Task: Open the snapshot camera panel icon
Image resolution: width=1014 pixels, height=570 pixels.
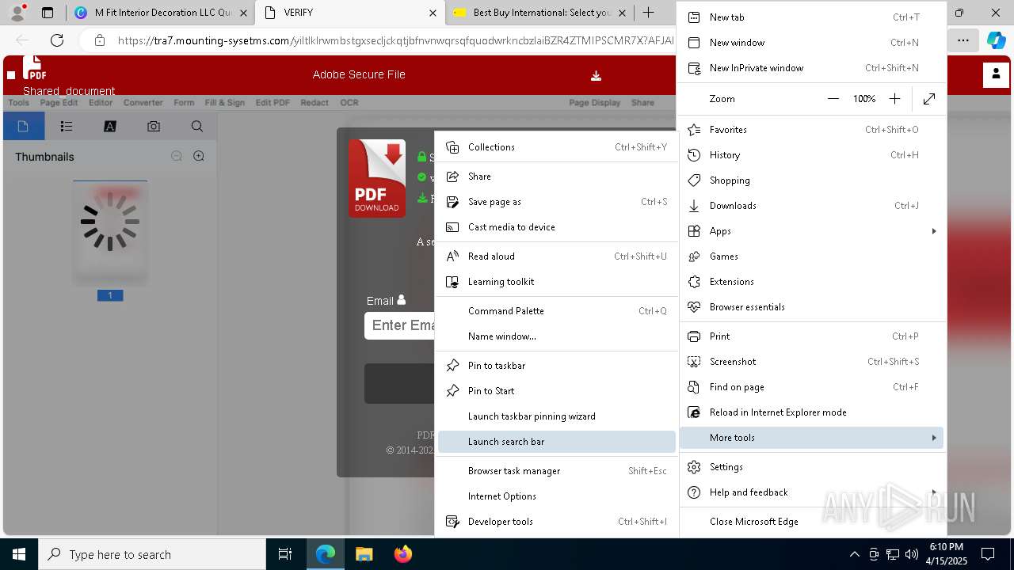Action: (154, 126)
